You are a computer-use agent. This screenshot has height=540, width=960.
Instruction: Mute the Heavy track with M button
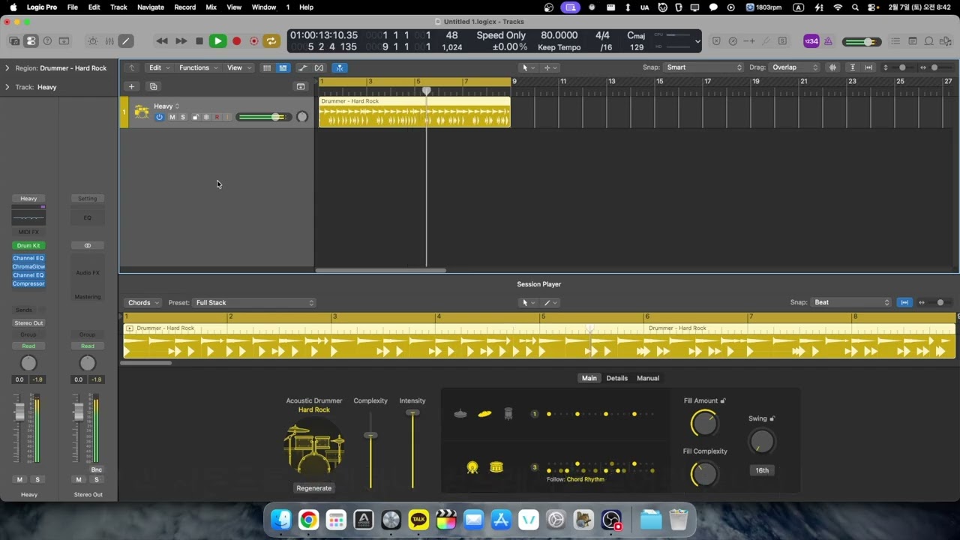coord(172,117)
